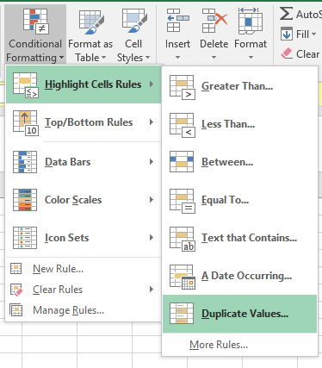Click the Format cells icon
The height and width of the screenshot is (368, 322).
click(251, 20)
